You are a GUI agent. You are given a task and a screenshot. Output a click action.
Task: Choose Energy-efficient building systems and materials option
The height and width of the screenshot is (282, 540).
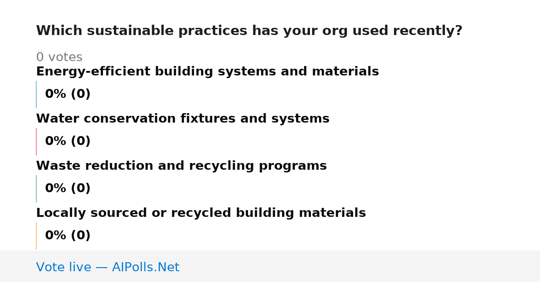[x=207, y=72]
